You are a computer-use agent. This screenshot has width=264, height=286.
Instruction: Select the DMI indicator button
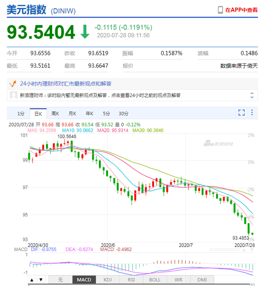(202, 280)
